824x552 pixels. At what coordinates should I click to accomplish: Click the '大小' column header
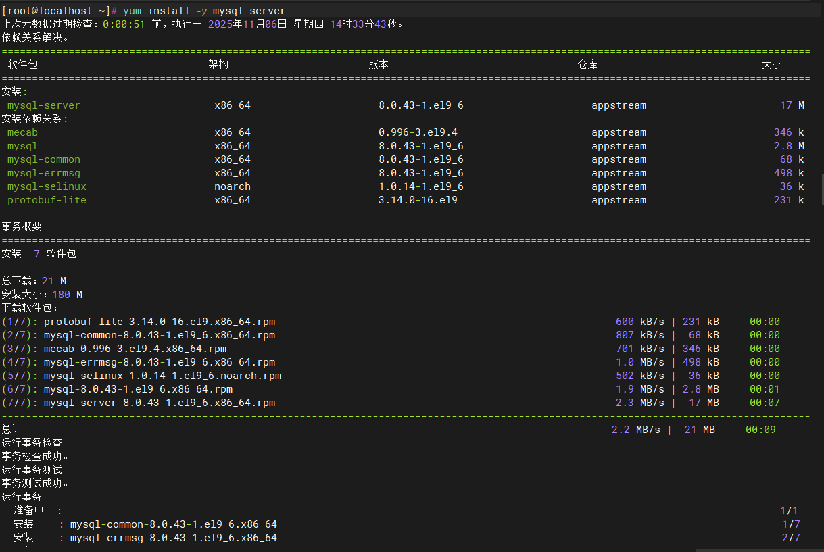(771, 65)
